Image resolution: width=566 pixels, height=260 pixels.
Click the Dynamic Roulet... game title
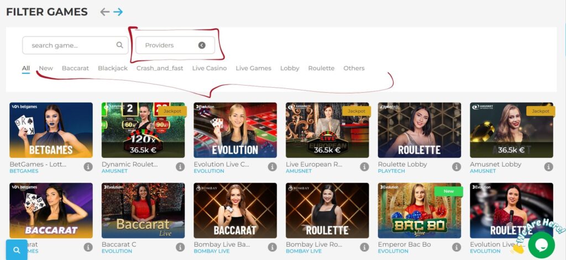pos(129,165)
